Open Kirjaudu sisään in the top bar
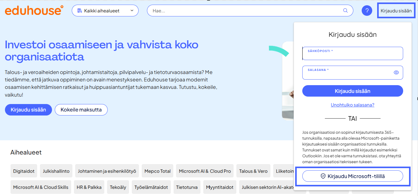 (x=396, y=11)
